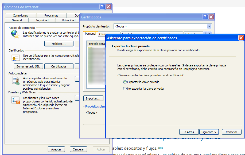
Task: Click Habilitar button under Asesor de contenido
Action: coord(59,44)
